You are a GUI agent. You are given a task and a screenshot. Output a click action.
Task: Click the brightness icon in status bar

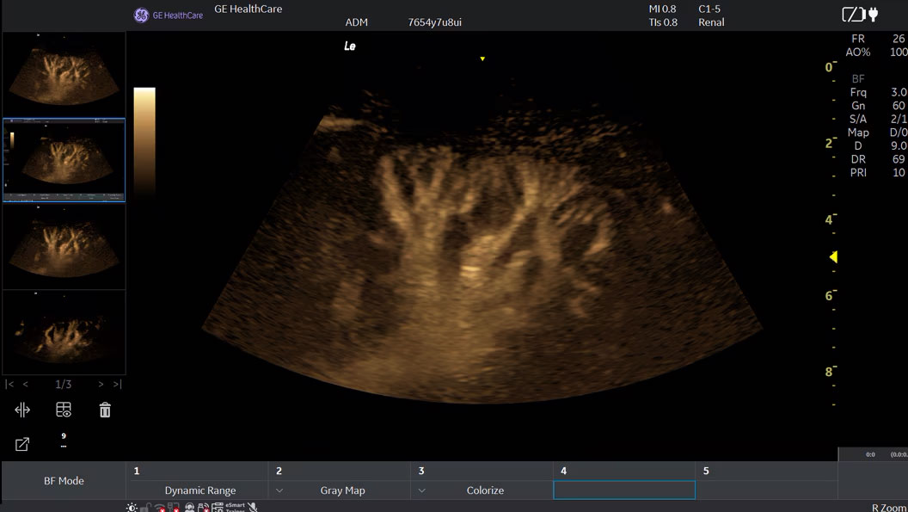pyautogui.click(x=132, y=508)
